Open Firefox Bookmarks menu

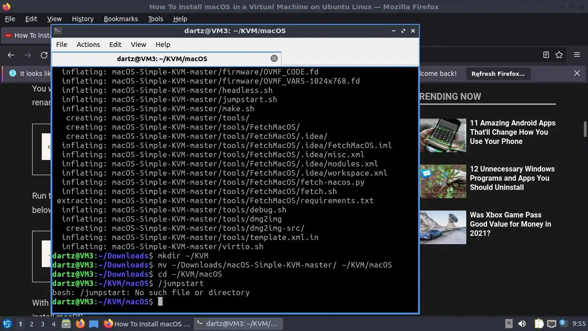point(121,19)
